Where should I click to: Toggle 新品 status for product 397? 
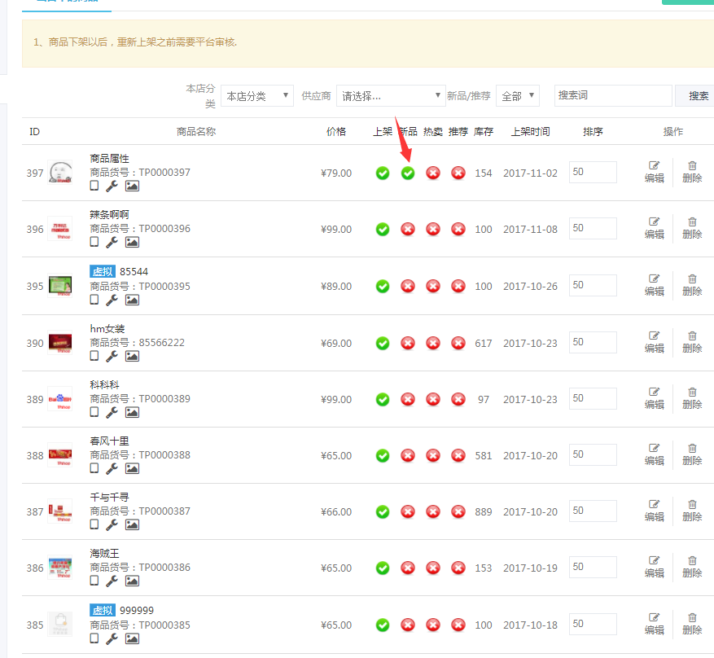click(408, 173)
